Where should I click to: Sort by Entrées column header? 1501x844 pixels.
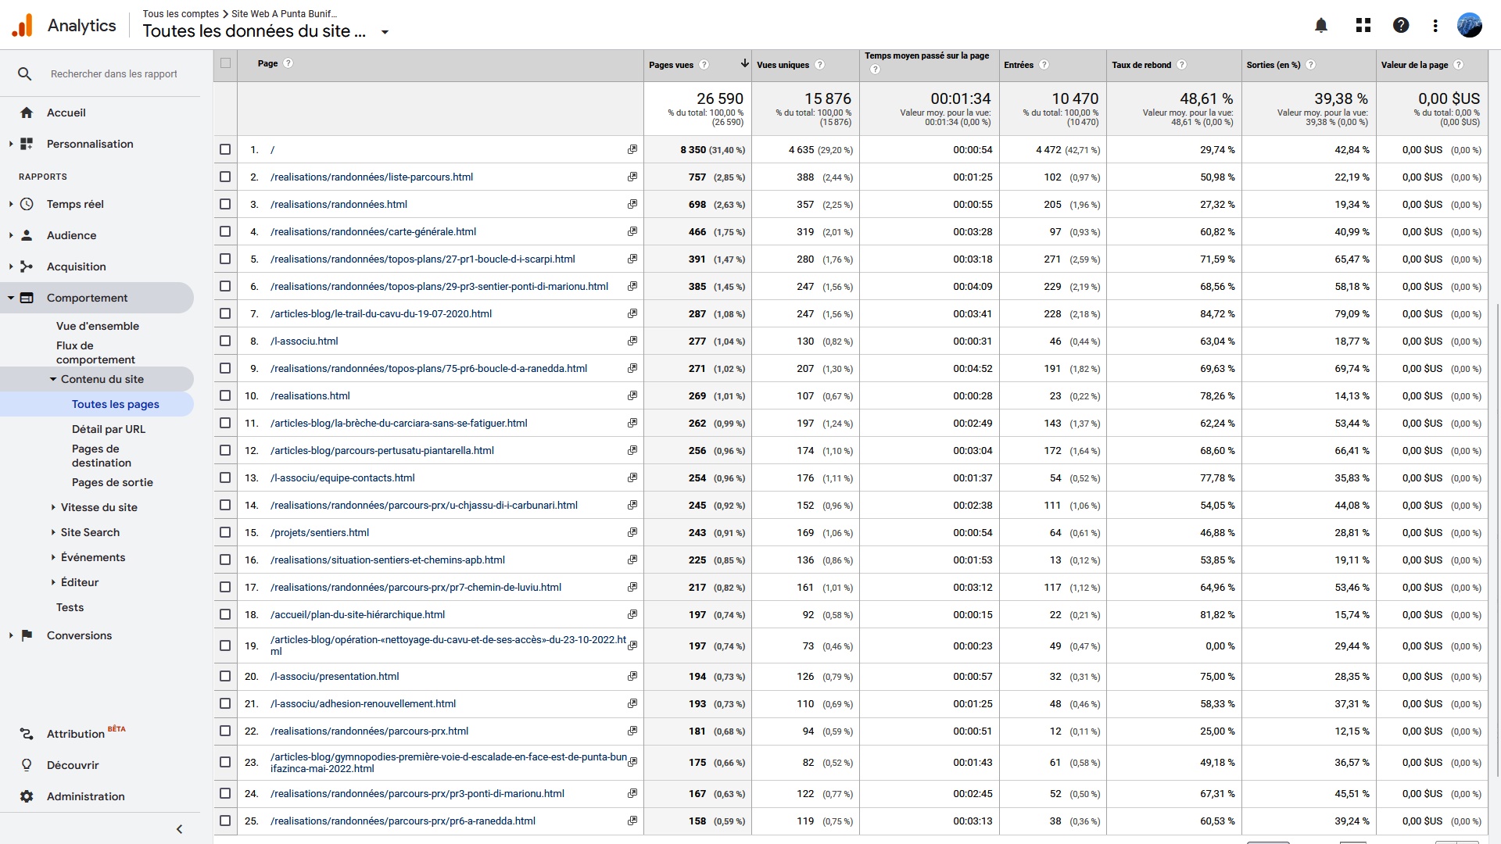[x=1019, y=65]
